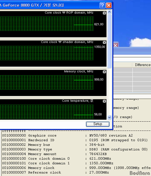Close the Core temperature graph panel
151x176 pixels.
tap(104, 101)
